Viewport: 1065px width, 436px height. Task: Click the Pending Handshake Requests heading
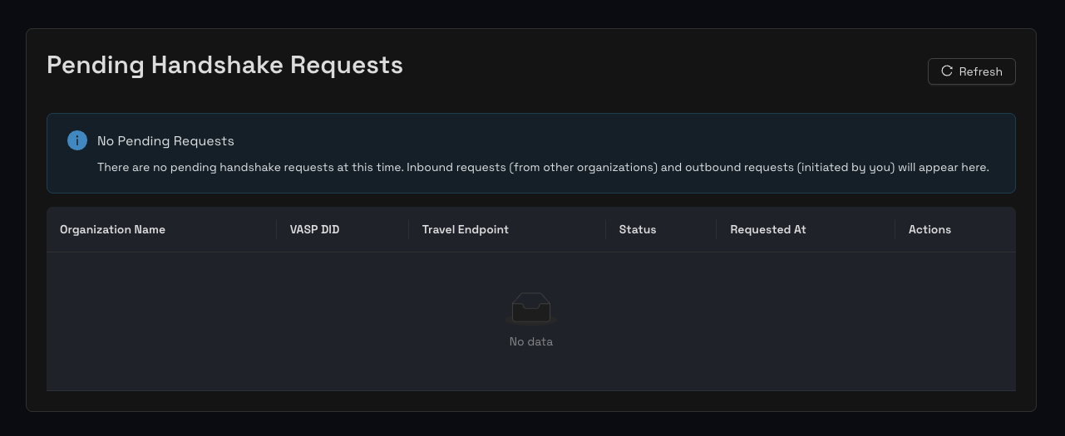tap(224, 65)
